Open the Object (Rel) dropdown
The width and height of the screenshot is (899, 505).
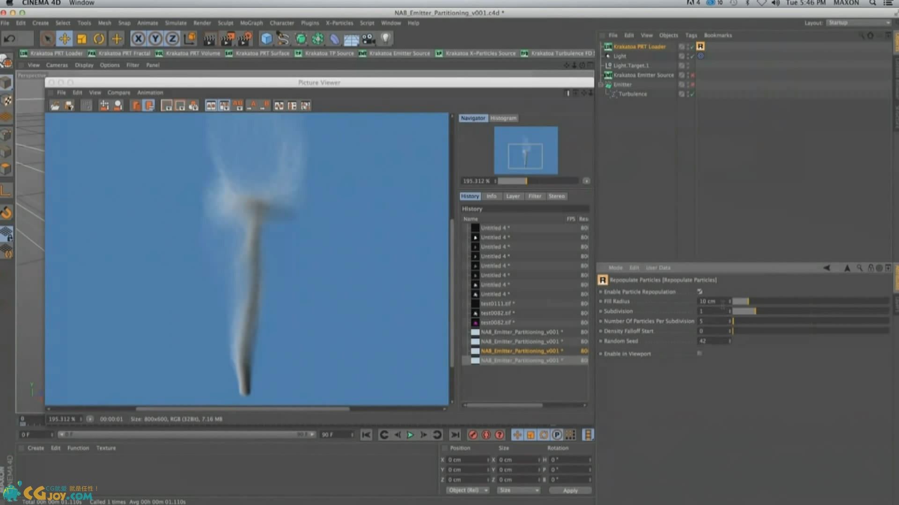pos(467,490)
